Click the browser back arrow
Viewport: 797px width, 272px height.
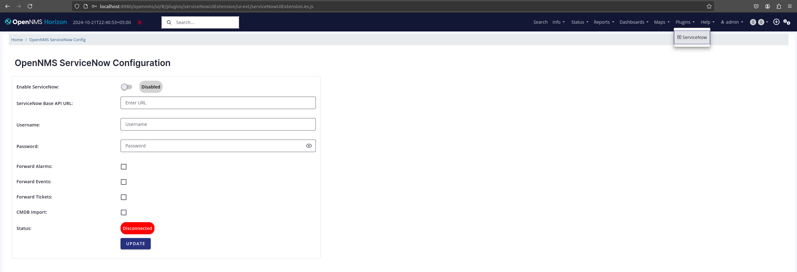coord(7,6)
